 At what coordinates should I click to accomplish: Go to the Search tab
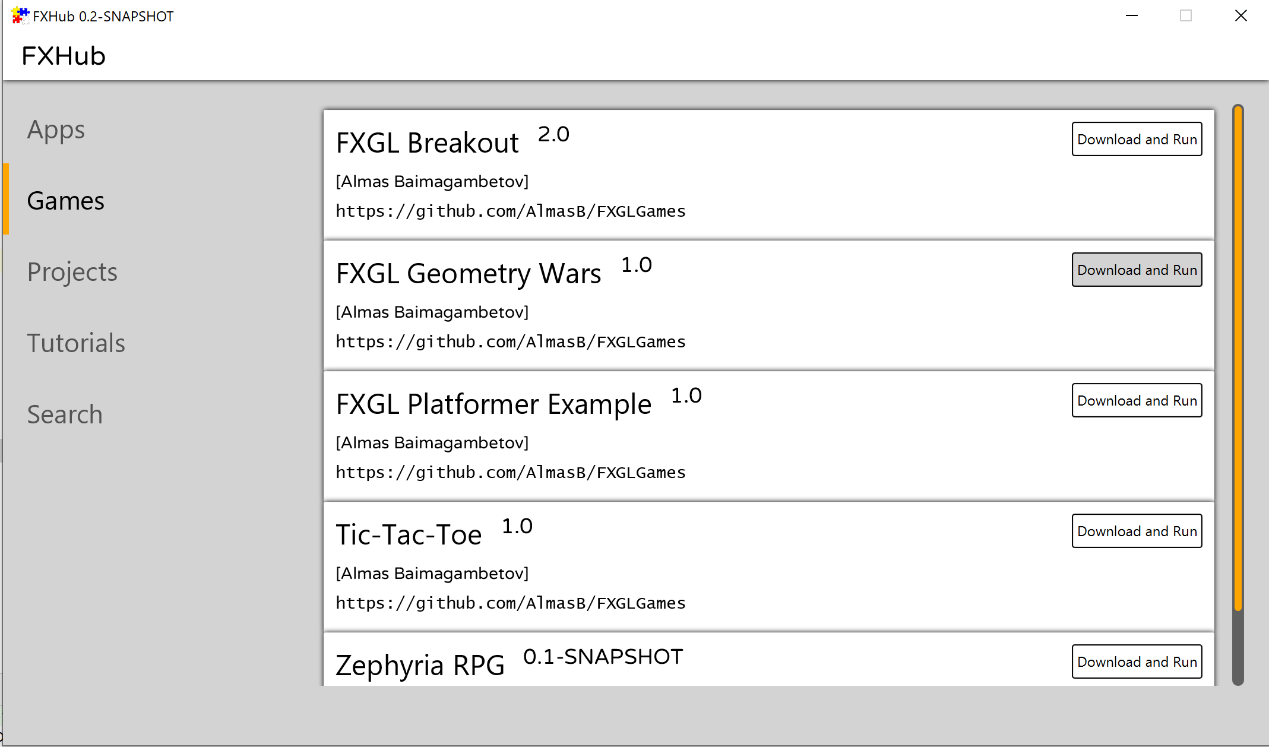pos(65,414)
